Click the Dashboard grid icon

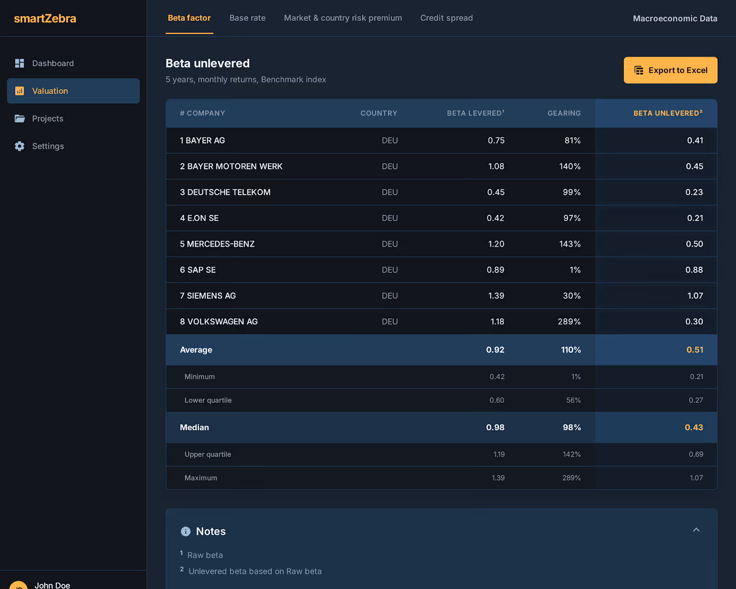click(x=19, y=63)
